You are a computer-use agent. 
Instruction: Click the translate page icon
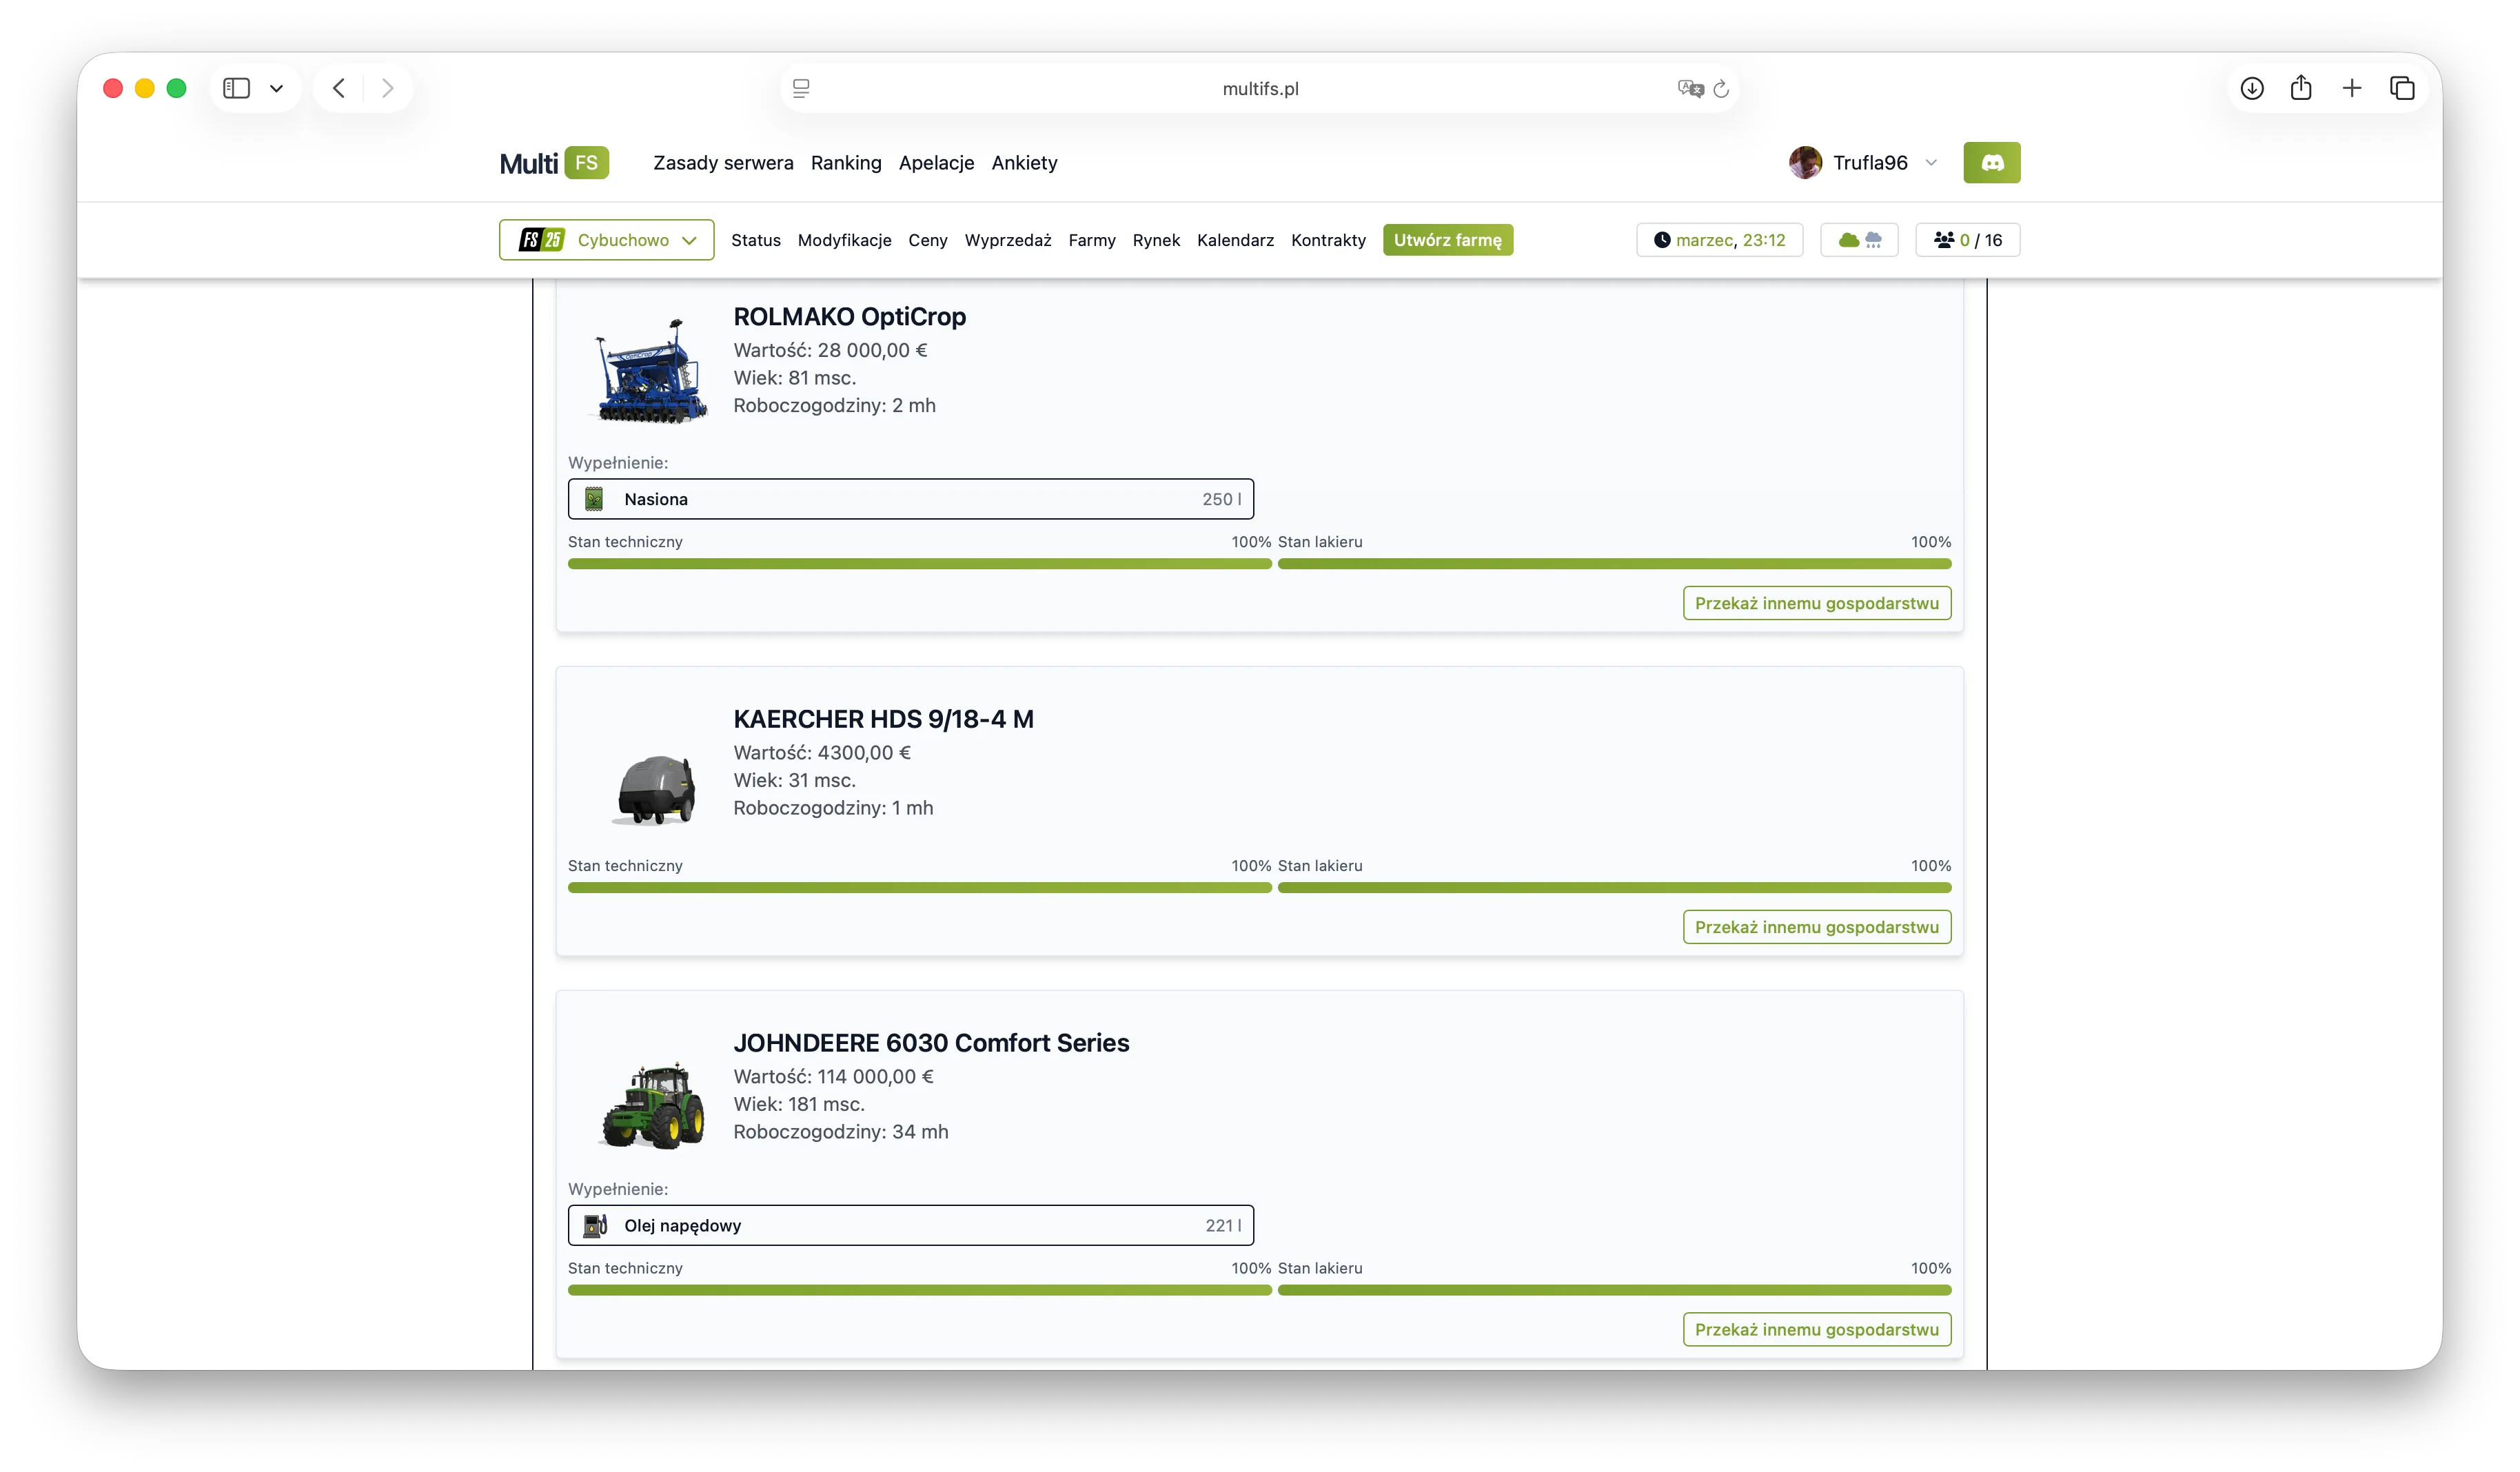coord(1690,89)
